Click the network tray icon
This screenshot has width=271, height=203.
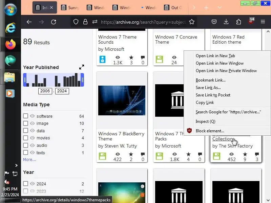[15, 174]
